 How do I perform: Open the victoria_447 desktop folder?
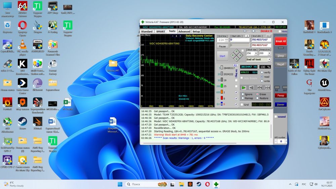coord(113,64)
